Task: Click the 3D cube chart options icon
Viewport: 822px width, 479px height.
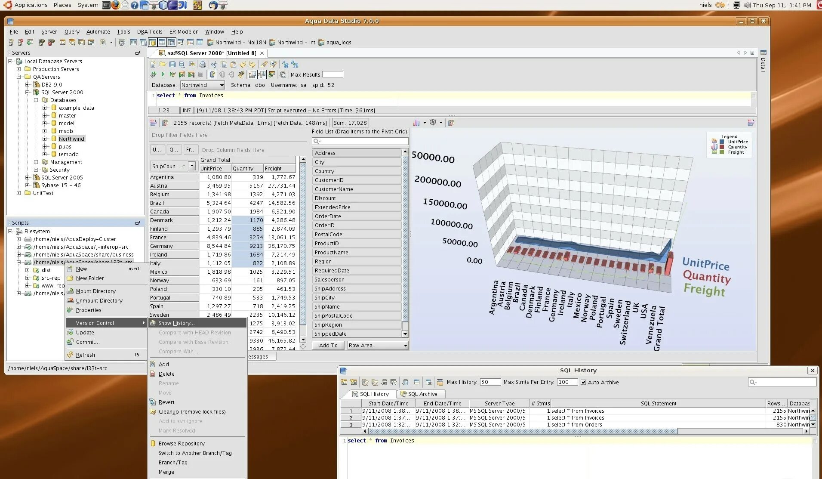Action: (x=433, y=123)
